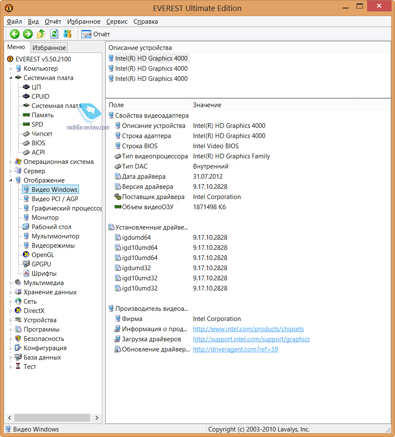Screen dimensions: 395x437
Task: Open the driveragent.com update link
Action: coord(235,349)
